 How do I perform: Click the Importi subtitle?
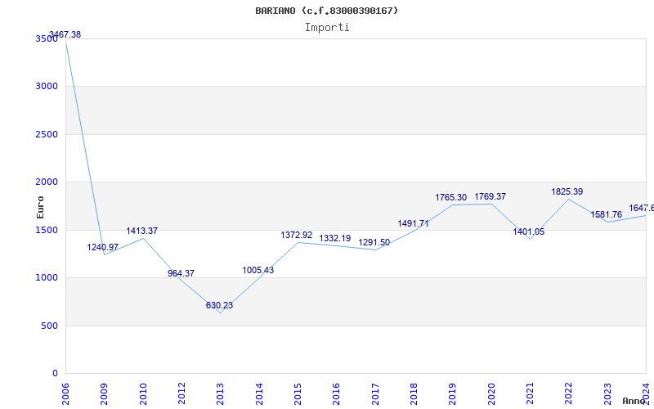(x=327, y=28)
